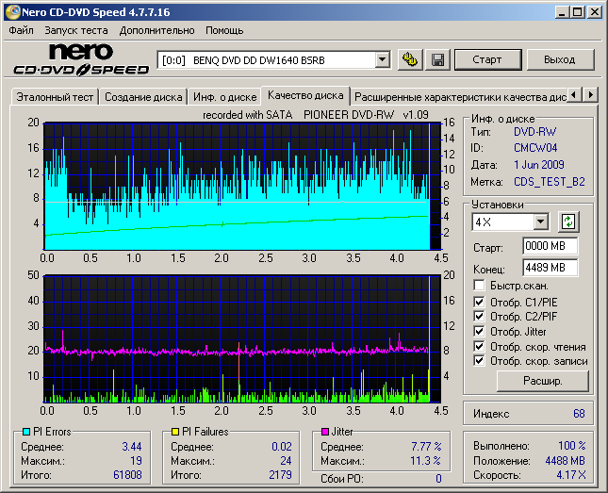The height and width of the screenshot is (493, 608).
Task: Expand the 4 X speed dropdown
Action: coord(540,222)
